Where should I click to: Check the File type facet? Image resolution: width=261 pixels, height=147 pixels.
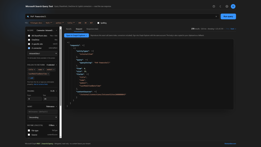tap(29, 130)
